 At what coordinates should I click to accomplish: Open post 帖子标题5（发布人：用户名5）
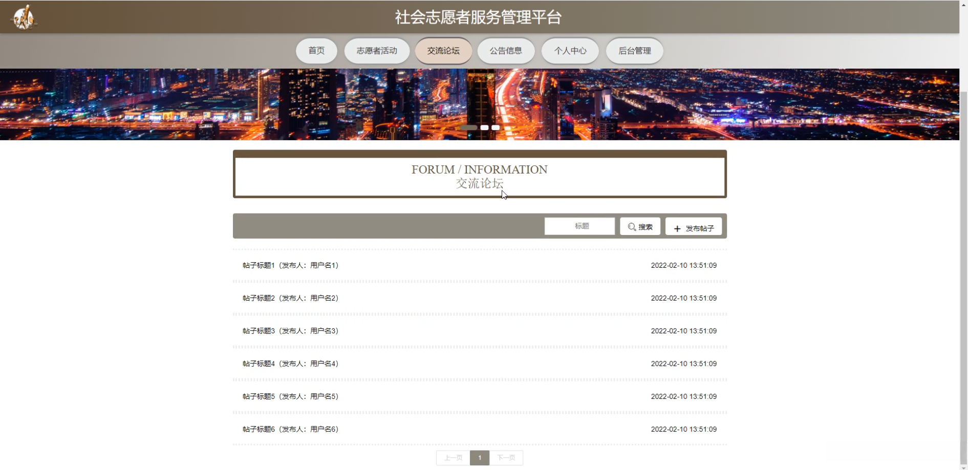(x=291, y=396)
